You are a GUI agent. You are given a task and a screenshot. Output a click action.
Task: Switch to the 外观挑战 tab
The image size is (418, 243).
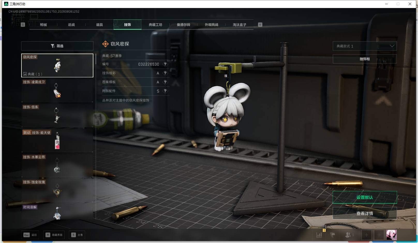pyautogui.click(x=212, y=25)
